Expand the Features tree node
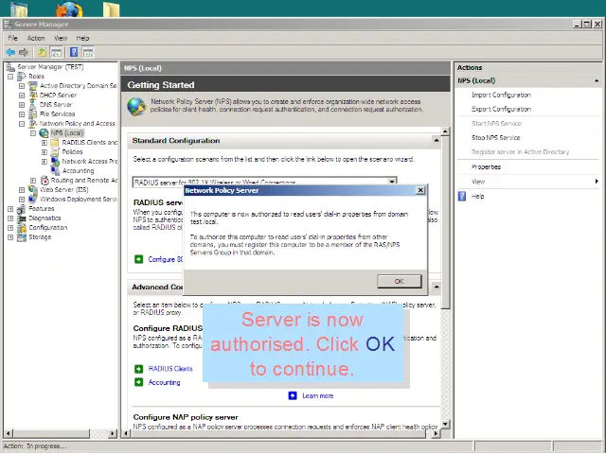The image size is (606, 454). (x=10, y=209)
